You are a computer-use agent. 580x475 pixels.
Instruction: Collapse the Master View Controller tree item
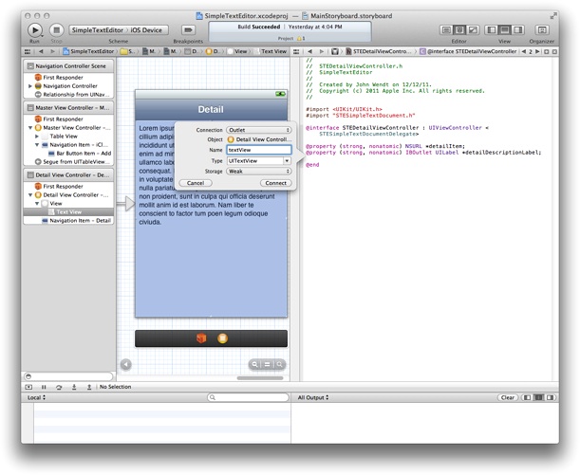click(x=30, y=127)
